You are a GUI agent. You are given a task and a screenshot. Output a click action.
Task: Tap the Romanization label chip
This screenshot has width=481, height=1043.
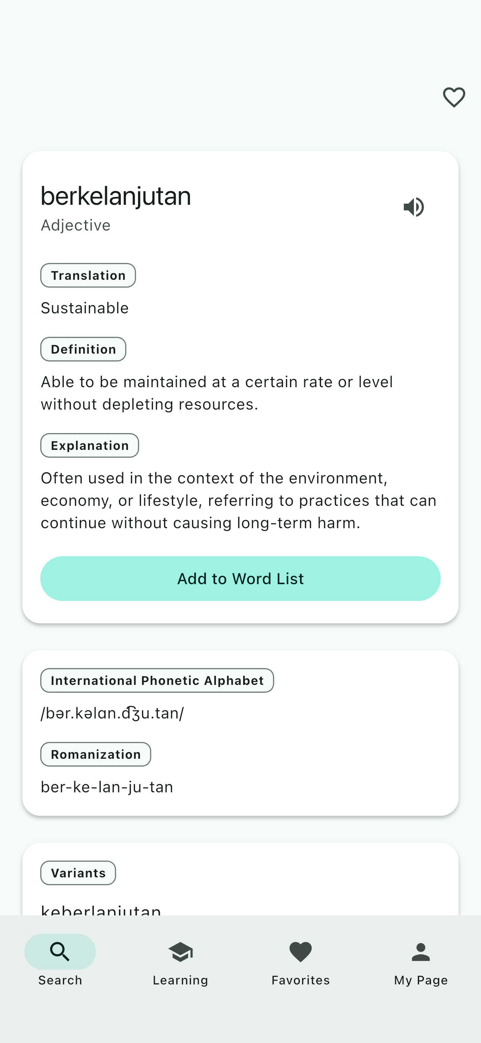tap(95, 754)
